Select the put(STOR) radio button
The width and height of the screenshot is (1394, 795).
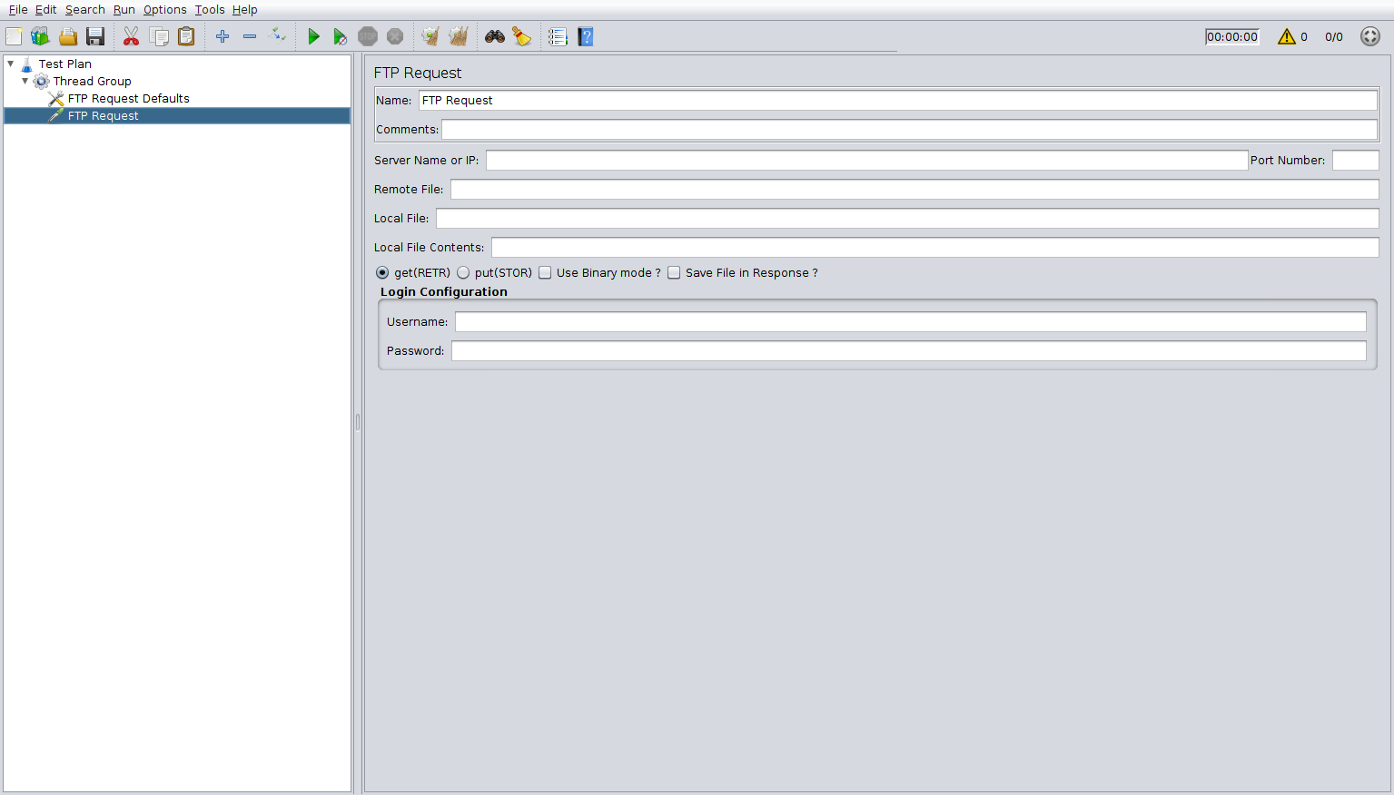463,272
